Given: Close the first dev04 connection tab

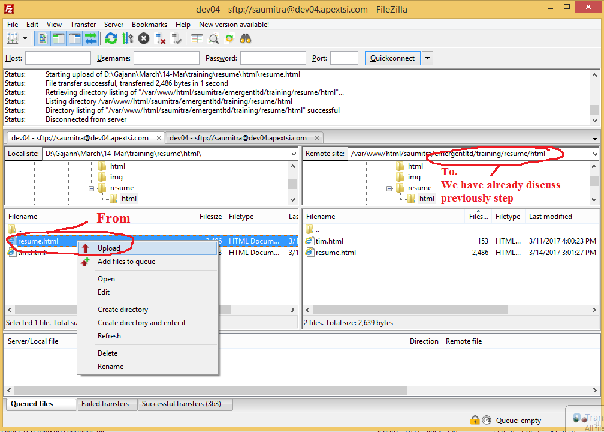Looking at the screenshot, I should (x=159, y=138).
